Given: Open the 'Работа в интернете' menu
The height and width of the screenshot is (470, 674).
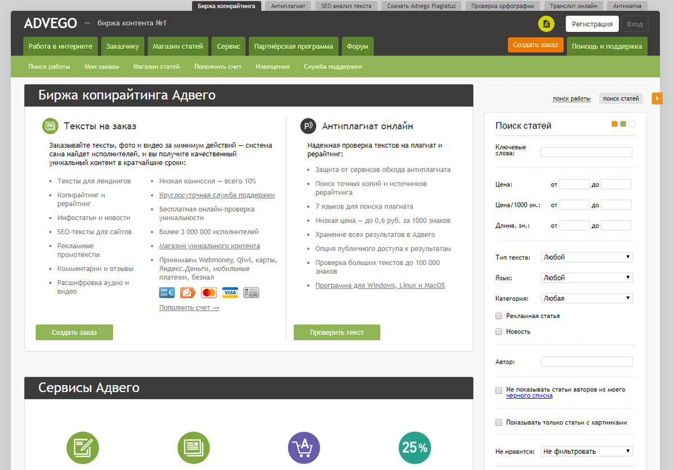Looking at the screenshot, I should pos(61,46).
